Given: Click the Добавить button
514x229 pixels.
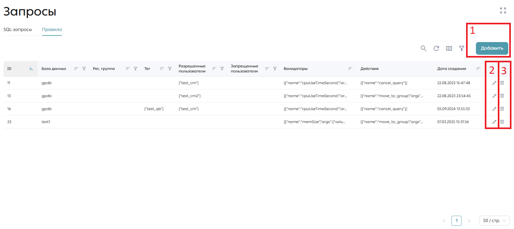Looking at the screenshot, I should point(492,48).
